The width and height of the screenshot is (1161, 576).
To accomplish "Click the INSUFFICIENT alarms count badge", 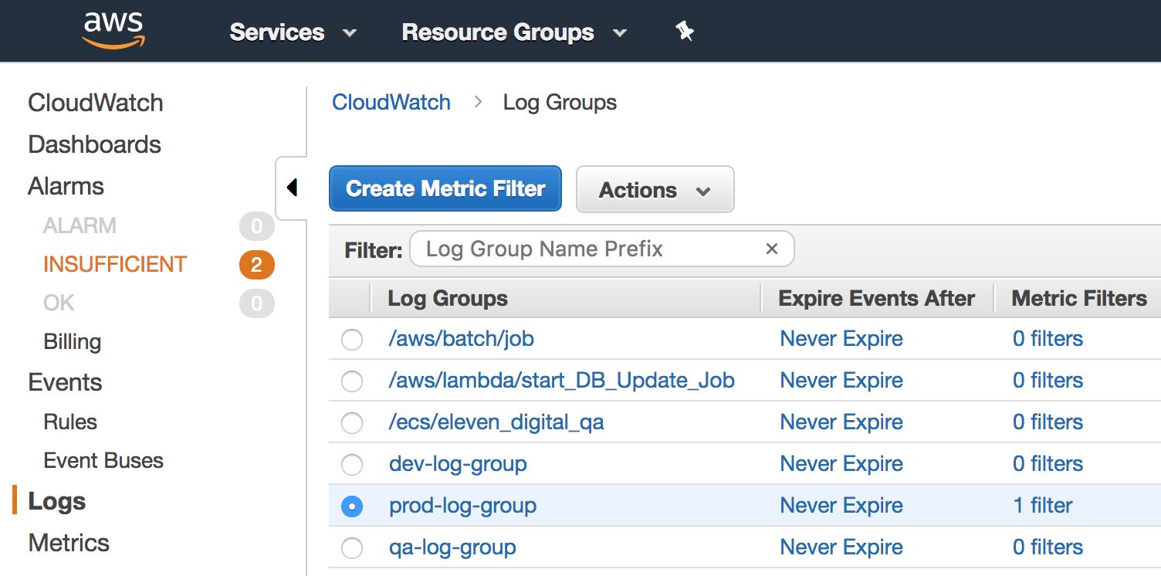I will pos(256,266).
